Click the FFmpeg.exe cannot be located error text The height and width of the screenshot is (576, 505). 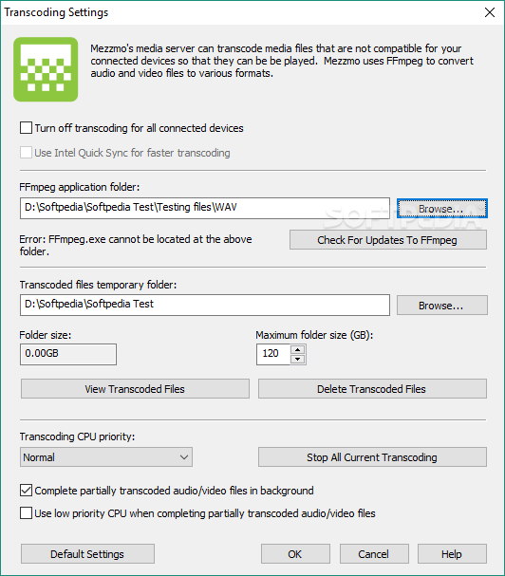[x=136, y=245]
